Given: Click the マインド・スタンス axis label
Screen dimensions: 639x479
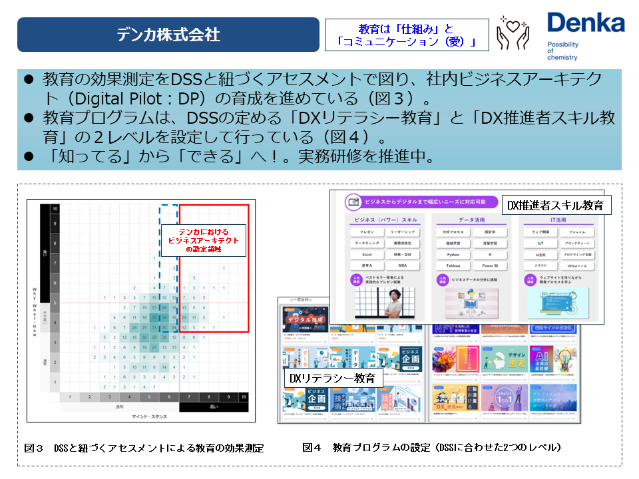Looking at the screenshot, I should (148, 416).
